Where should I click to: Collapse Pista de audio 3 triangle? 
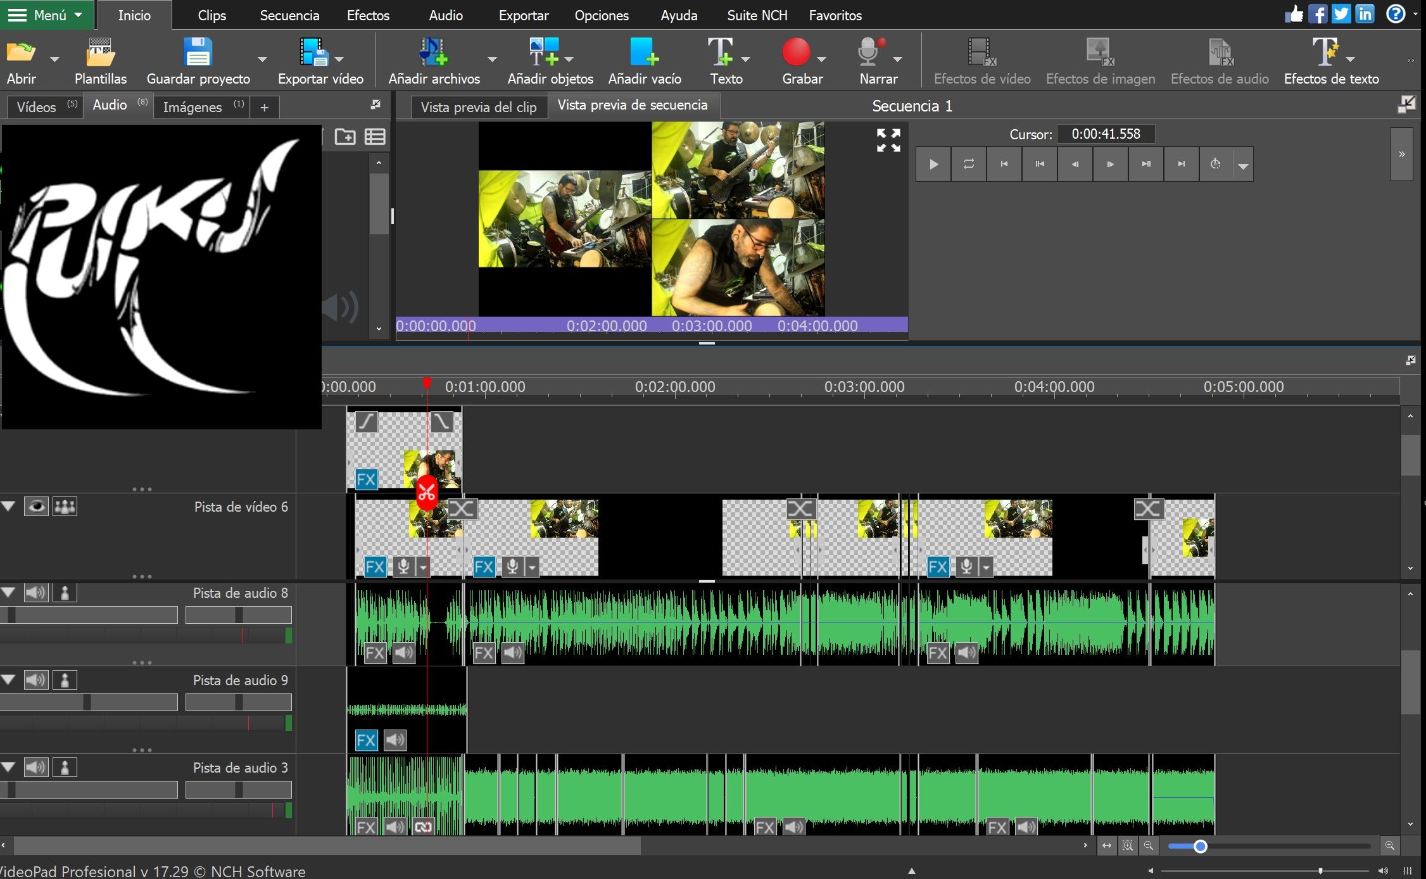[x=8, y=768]
